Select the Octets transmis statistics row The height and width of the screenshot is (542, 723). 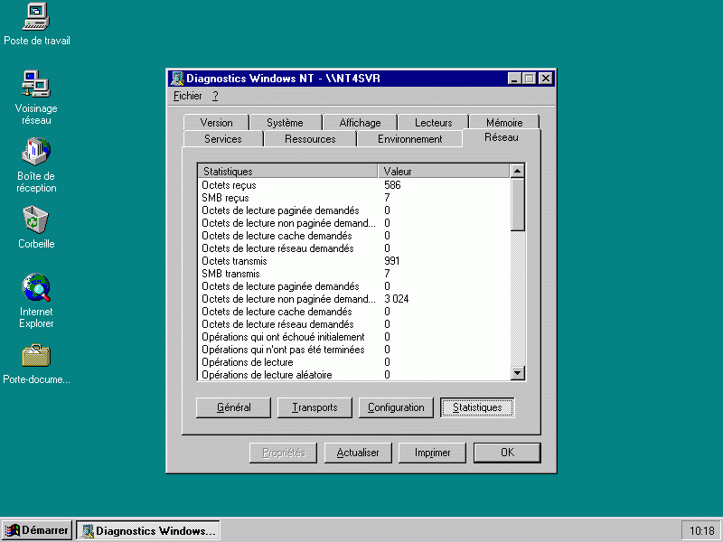tap(287, 261)
